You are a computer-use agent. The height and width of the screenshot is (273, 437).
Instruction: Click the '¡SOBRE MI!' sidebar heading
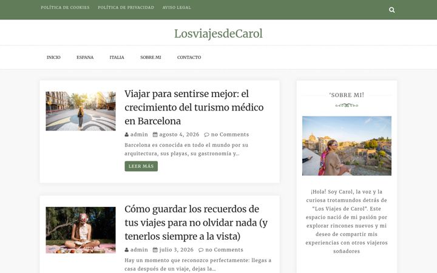click(x=347, y=95)
